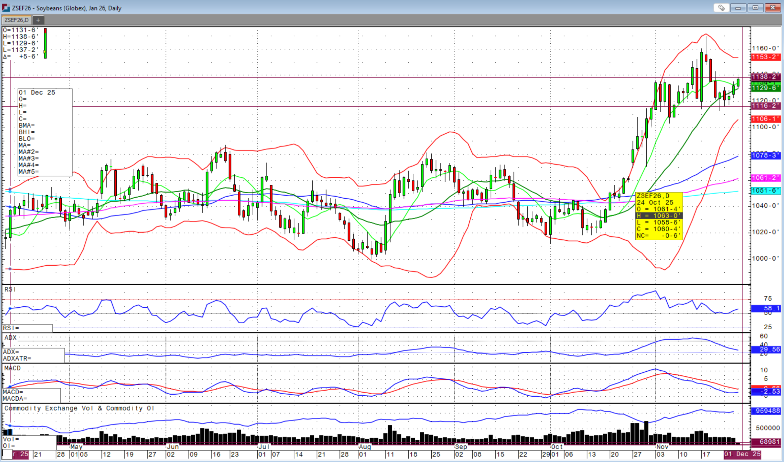
Task: Click the yellow last-price arrow marker
Action: tap(45, 52)
